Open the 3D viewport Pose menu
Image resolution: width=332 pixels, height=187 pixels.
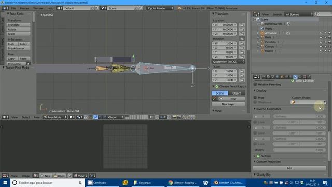point(37,117)
